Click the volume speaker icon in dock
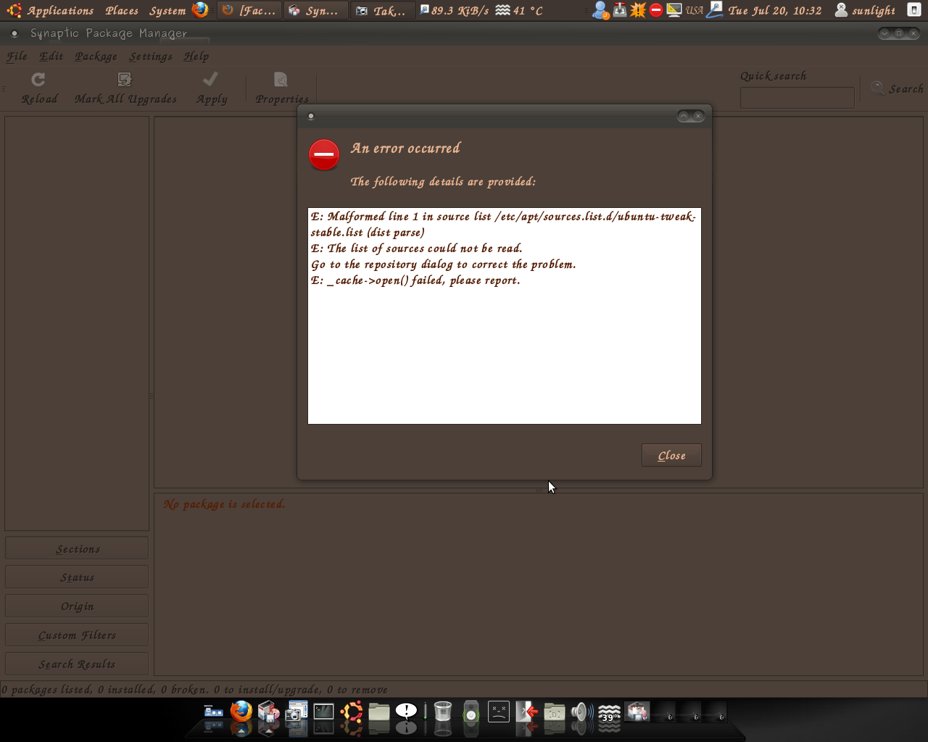This screenshot has height=742, width=928. (581, 712)
